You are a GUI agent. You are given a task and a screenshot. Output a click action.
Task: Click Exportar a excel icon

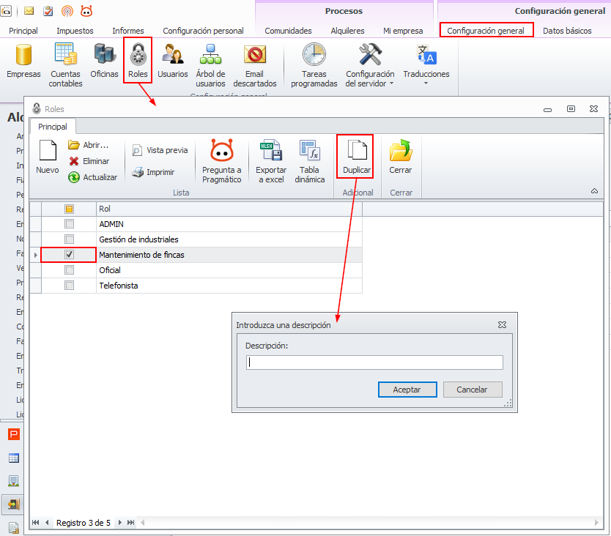point(271,150)
